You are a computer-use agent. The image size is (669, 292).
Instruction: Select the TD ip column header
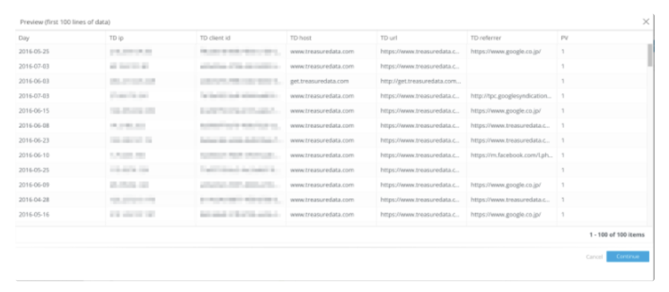coord(116,38)
